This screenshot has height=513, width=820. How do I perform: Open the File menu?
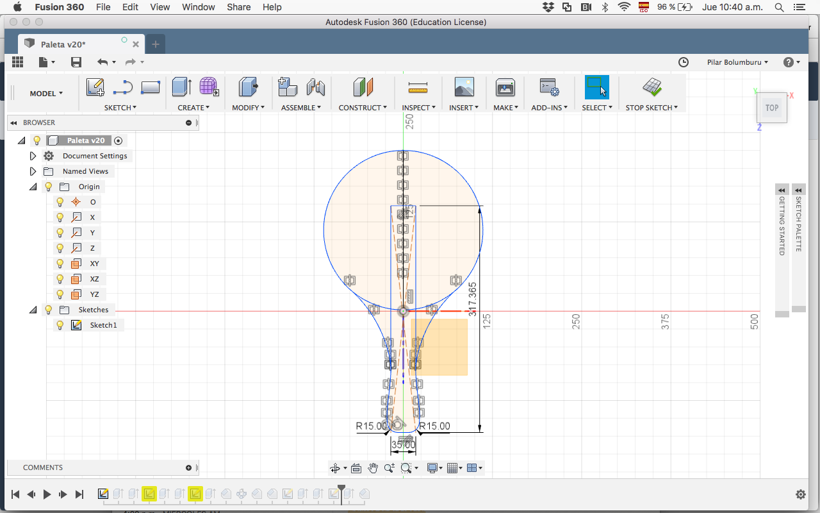(102, 7)
